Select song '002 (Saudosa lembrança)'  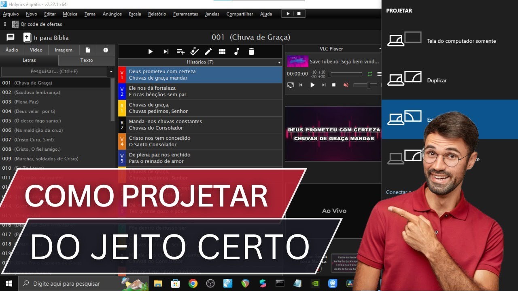click(x=55, y=92)
